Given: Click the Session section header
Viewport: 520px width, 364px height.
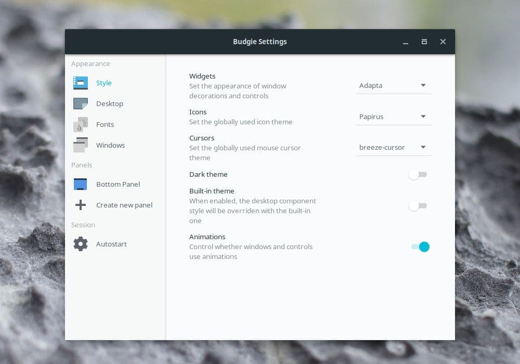Looking at the screenshot, I should (x=83, y=225).
